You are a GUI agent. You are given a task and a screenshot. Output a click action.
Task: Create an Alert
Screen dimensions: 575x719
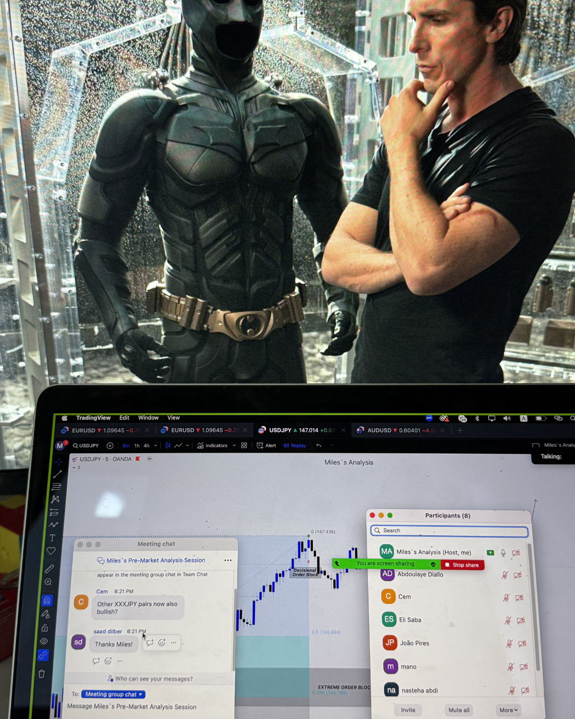[x=266, y=446]
